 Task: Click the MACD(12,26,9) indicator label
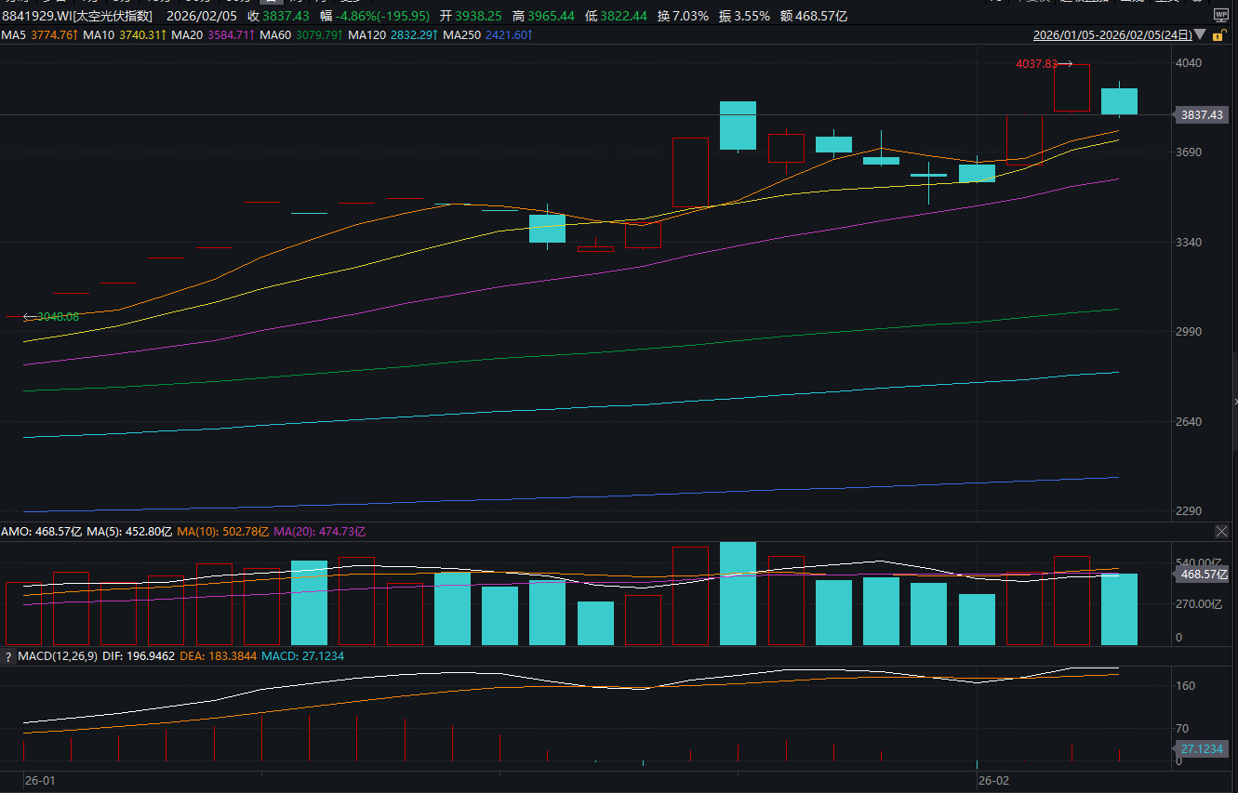tap(58, 657)
